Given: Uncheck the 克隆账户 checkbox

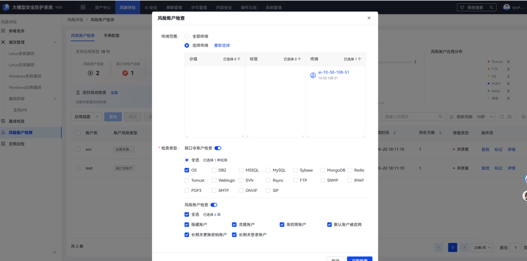Looking at the screenshot, I should pyautogui.click(x=235, y=225).
